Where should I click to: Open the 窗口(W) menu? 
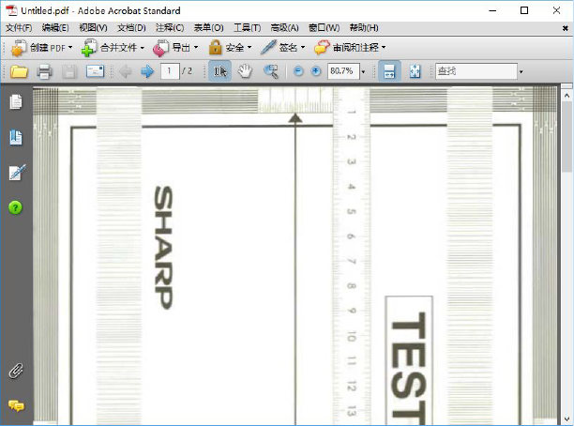[x=324, y=28]
